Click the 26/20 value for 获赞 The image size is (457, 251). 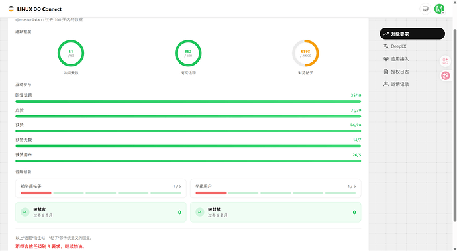coord(356,125)
